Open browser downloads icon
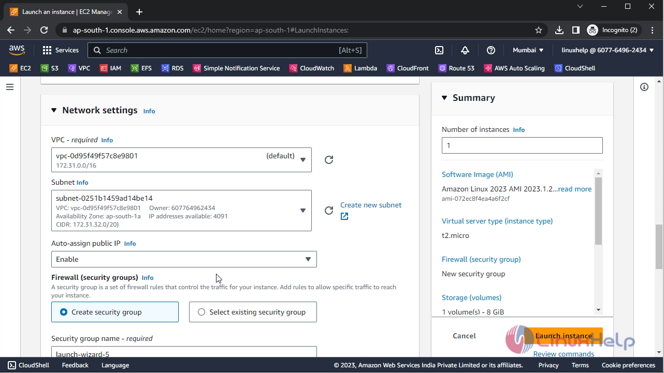Image resolution: width=664 pixels, height=373 pixels. pyautogui.click(x=559, y=30)
